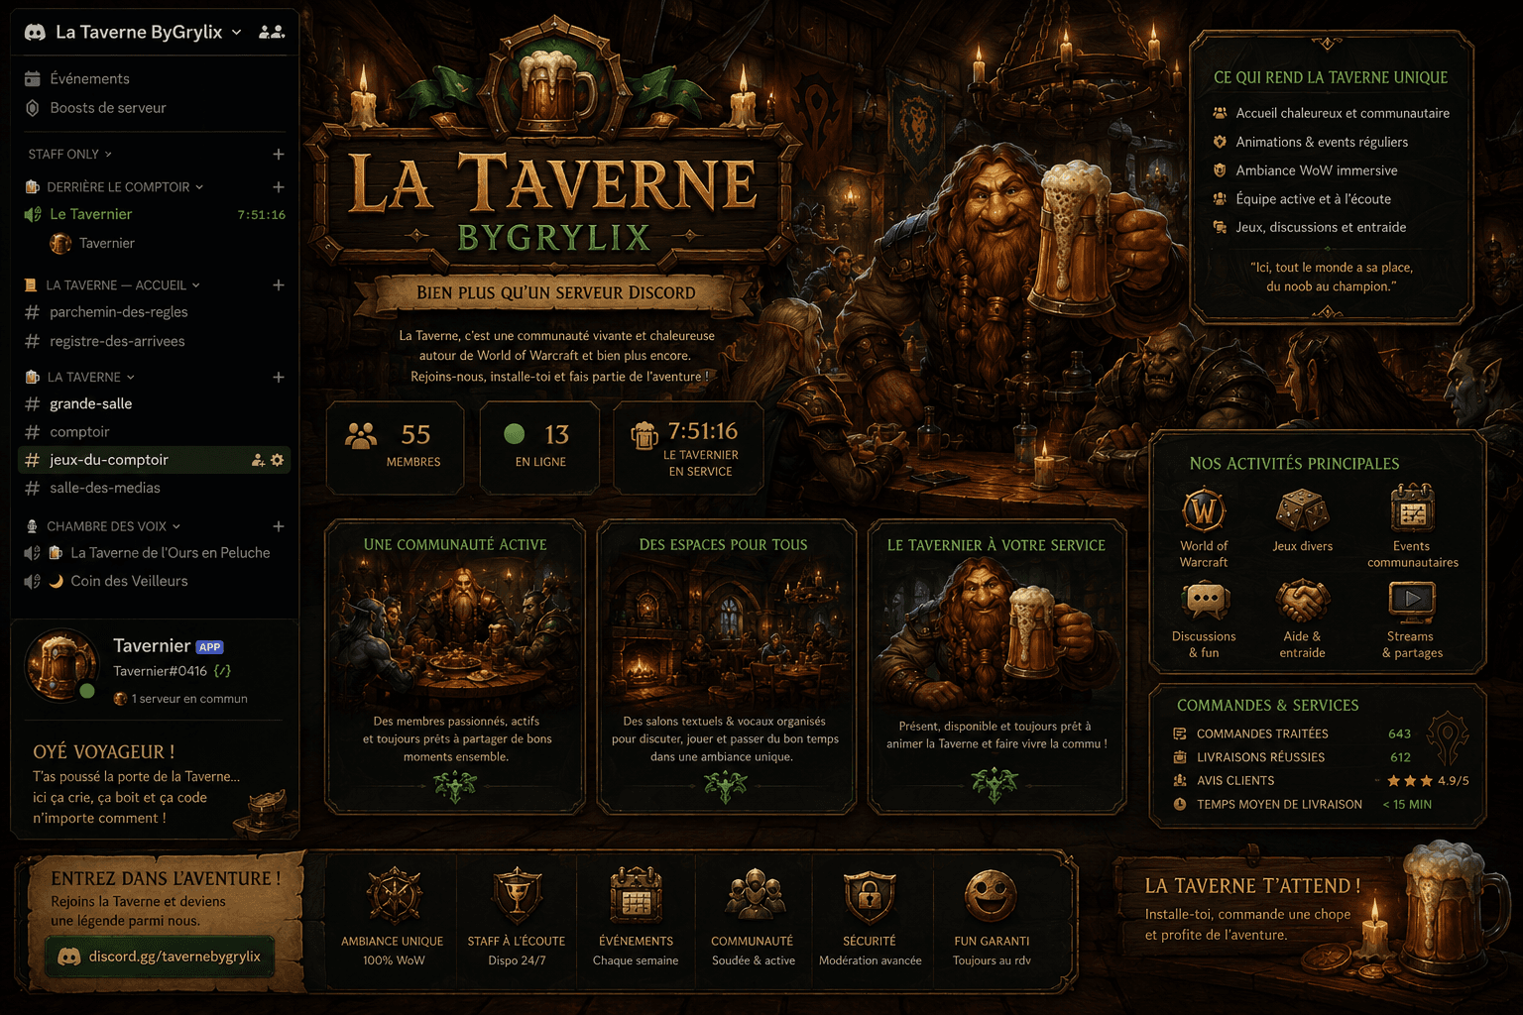Open Le Tavernier à votre service card
Image resolution: width=1523 pixels, height=1015 pixels.
(x=996, y=667)
